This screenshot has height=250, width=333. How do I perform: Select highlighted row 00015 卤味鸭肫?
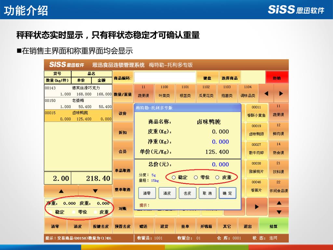point(78,116)
